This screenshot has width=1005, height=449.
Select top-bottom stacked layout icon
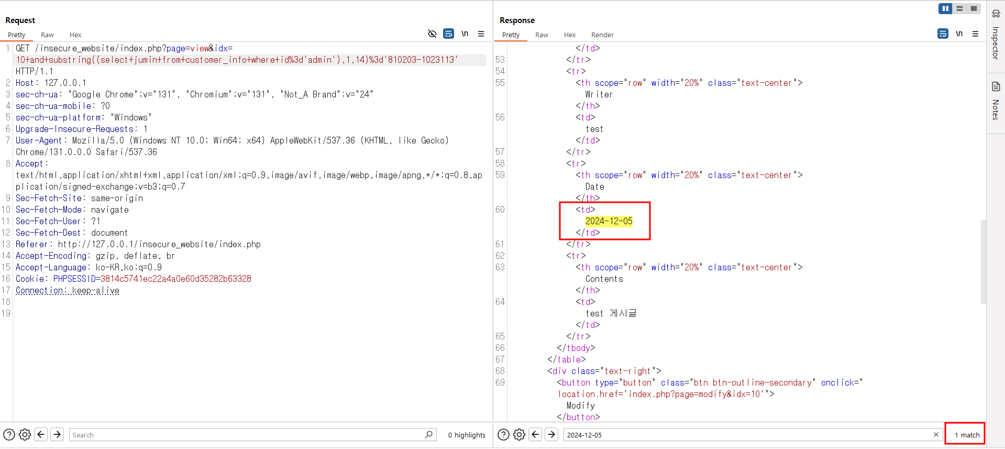tap(959, 8)
